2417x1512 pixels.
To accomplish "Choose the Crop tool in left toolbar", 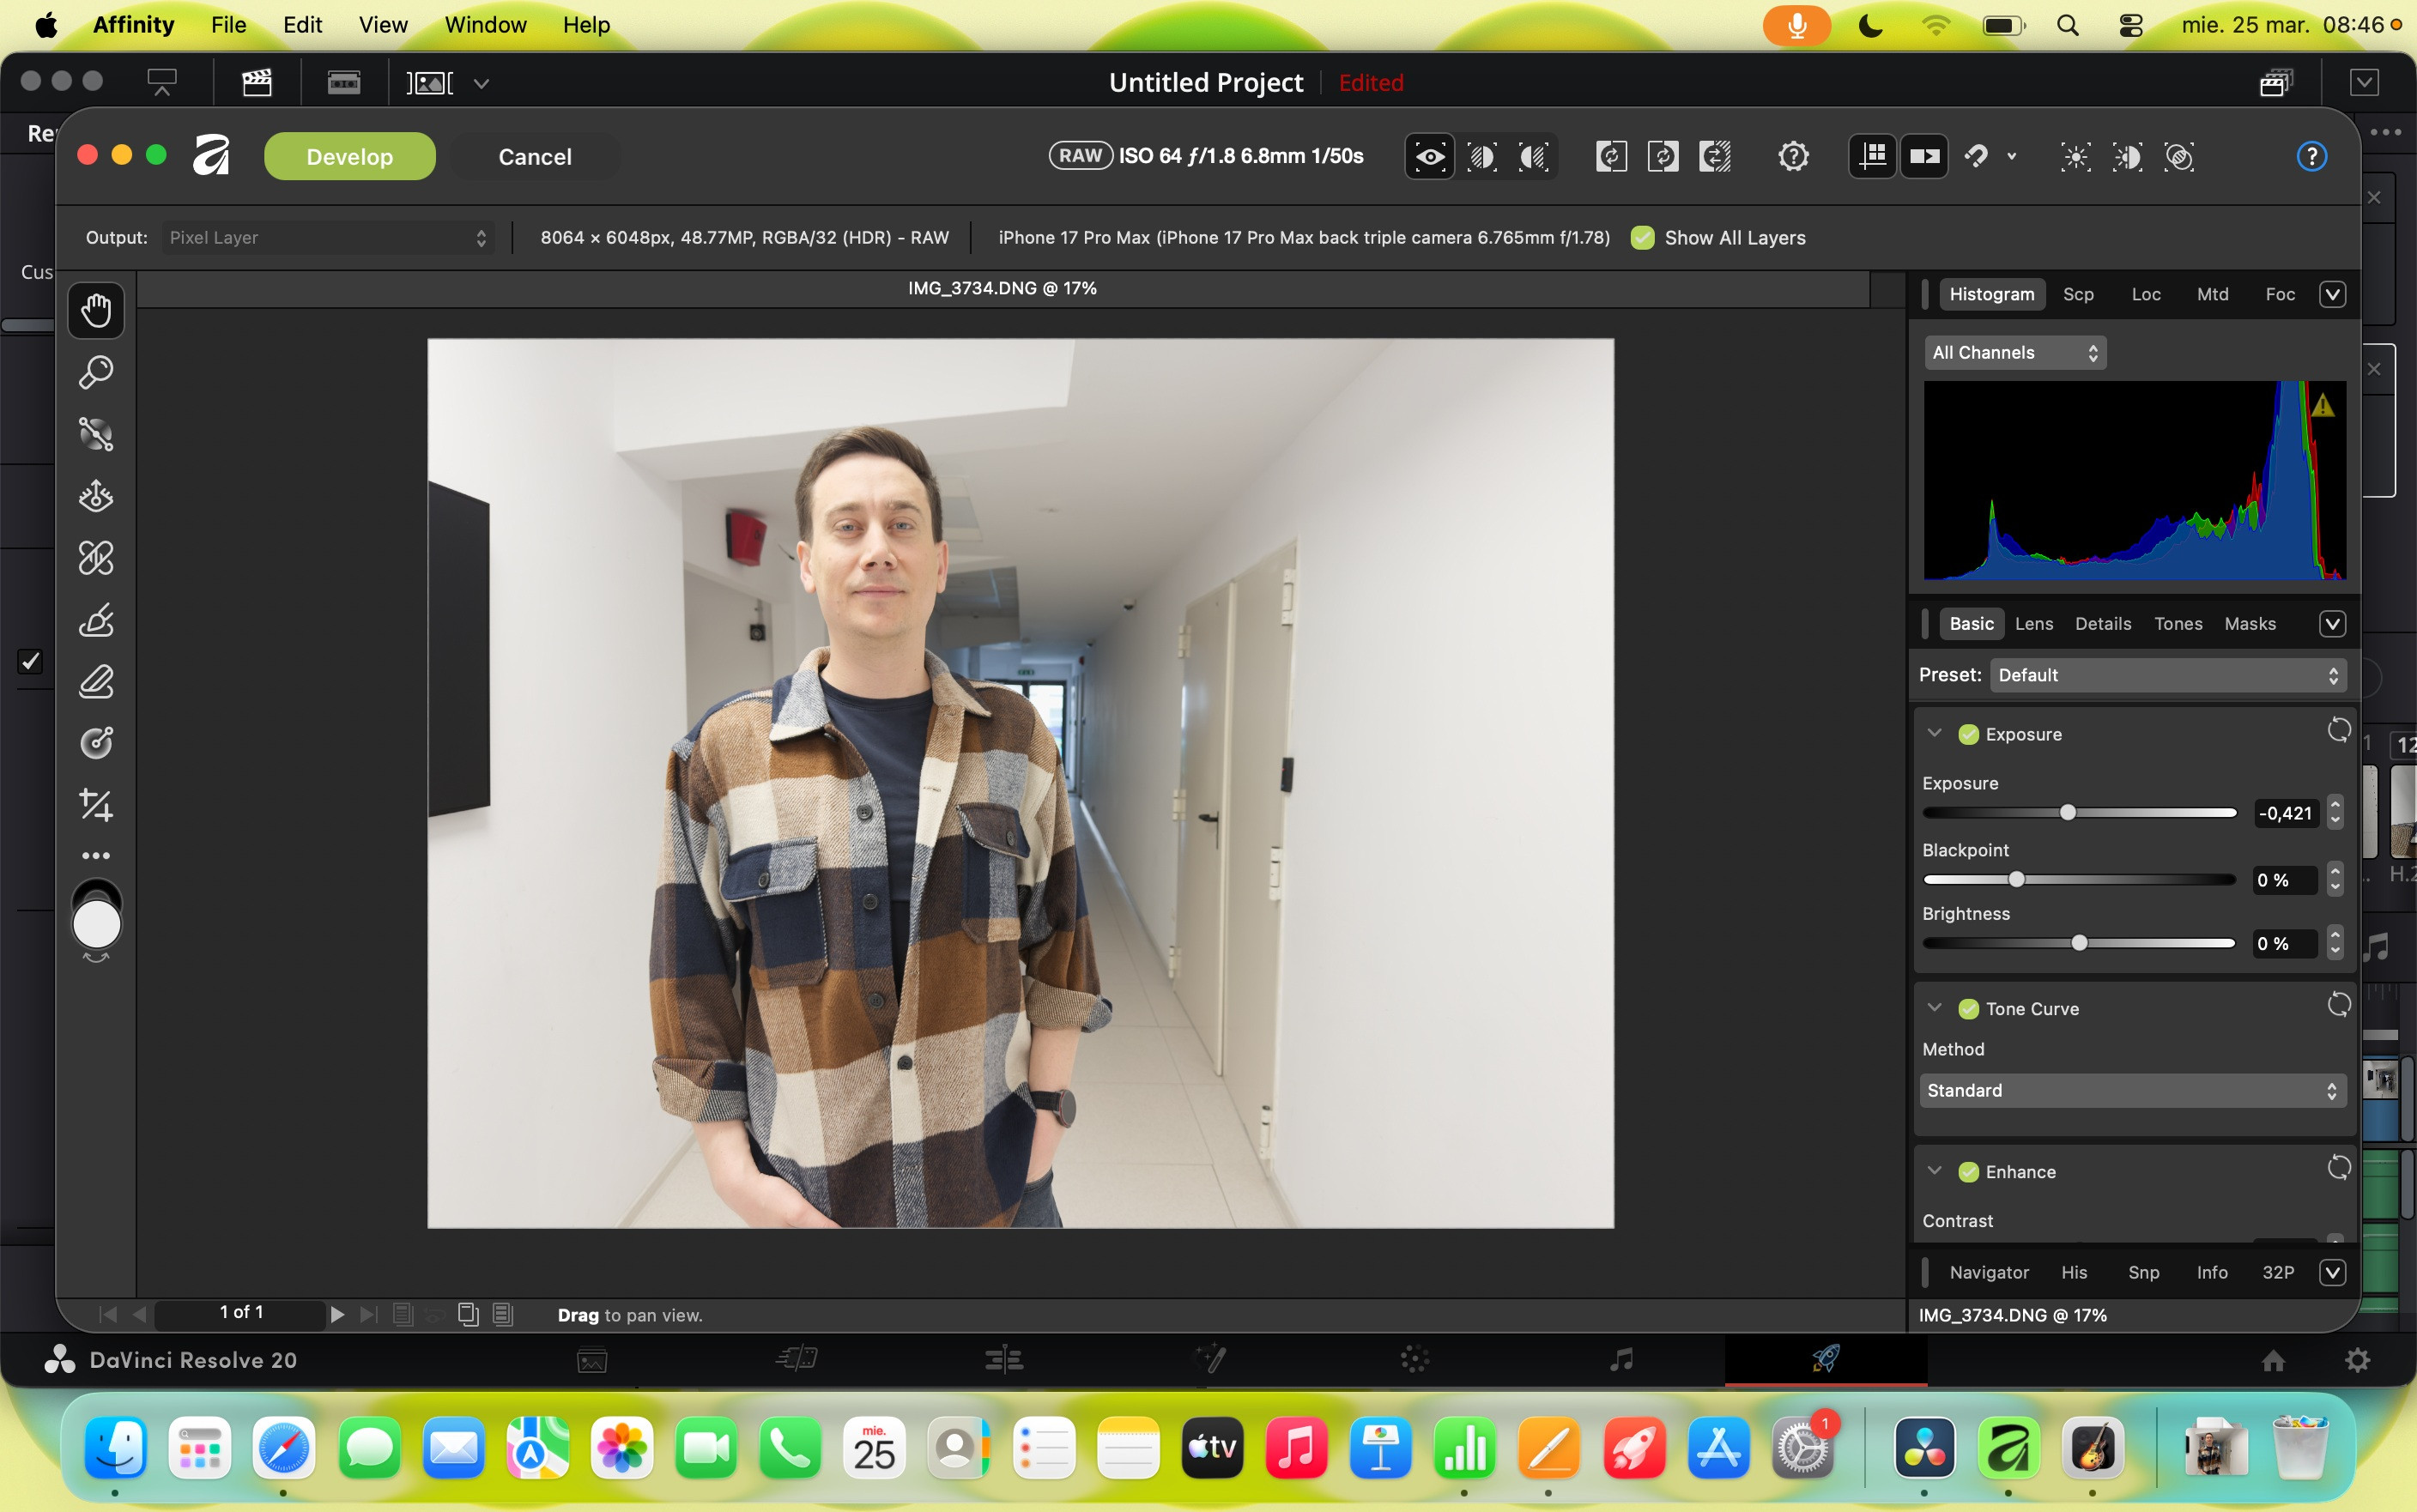I will pyautogui.click(x=96, y=805).
